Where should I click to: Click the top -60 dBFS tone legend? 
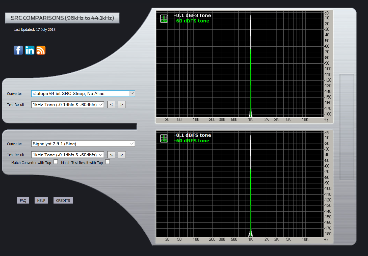192,21
